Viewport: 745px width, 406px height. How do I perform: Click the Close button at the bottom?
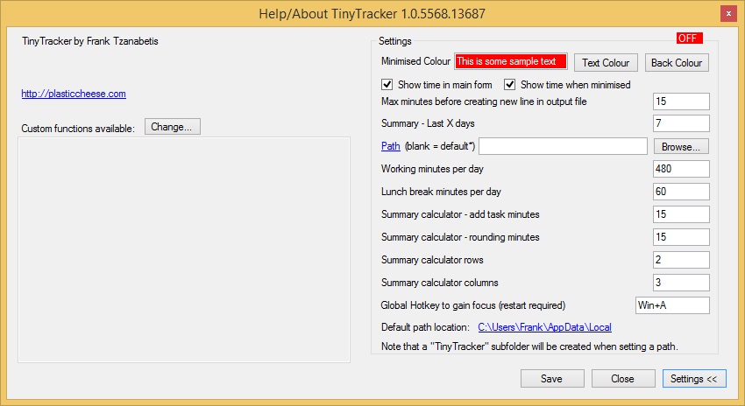(623, 379)
